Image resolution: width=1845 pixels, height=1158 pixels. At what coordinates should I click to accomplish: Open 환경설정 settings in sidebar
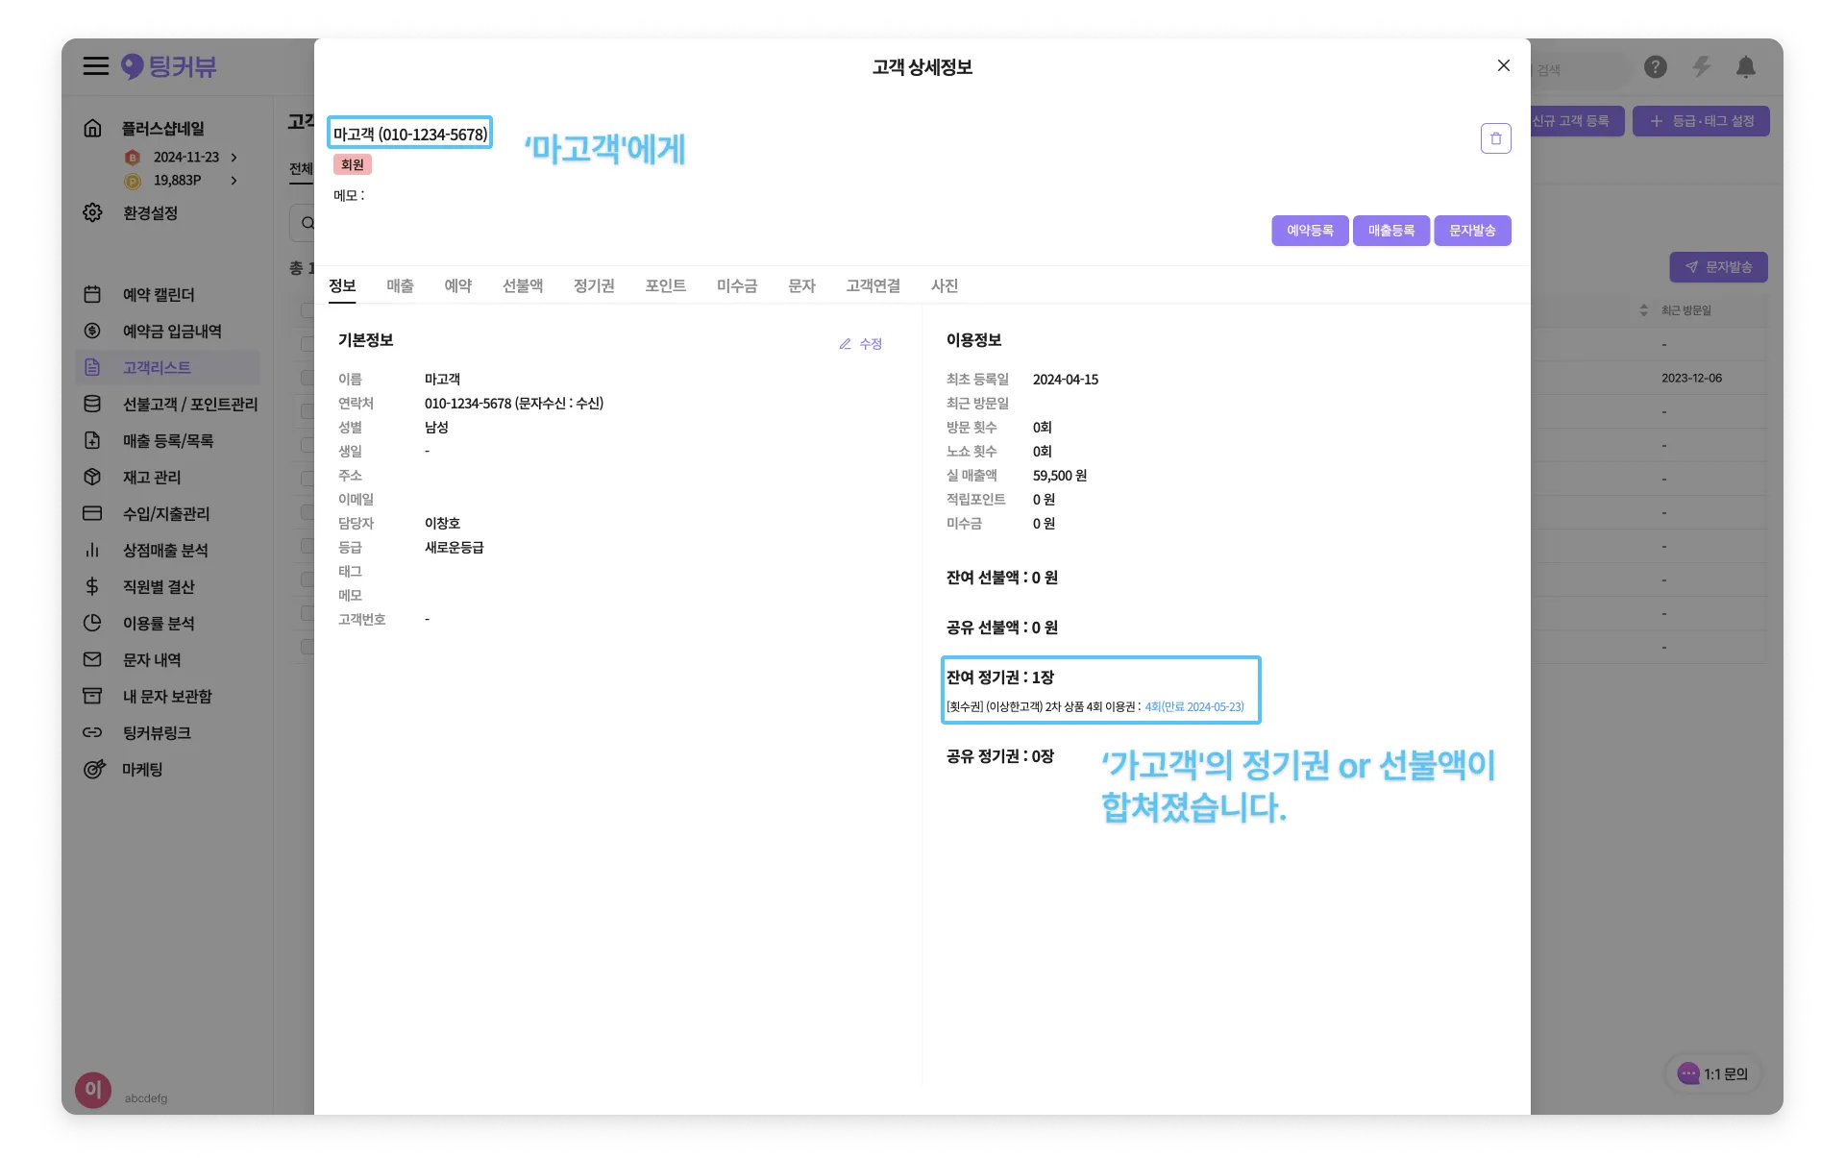150,213
